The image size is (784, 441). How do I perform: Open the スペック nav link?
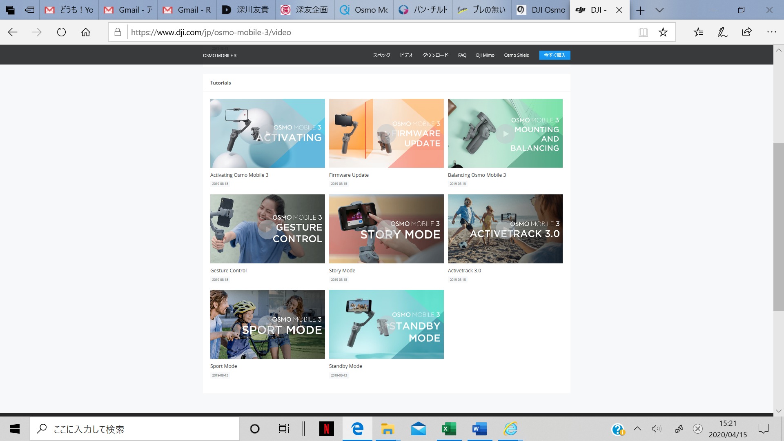pos(381,55)
